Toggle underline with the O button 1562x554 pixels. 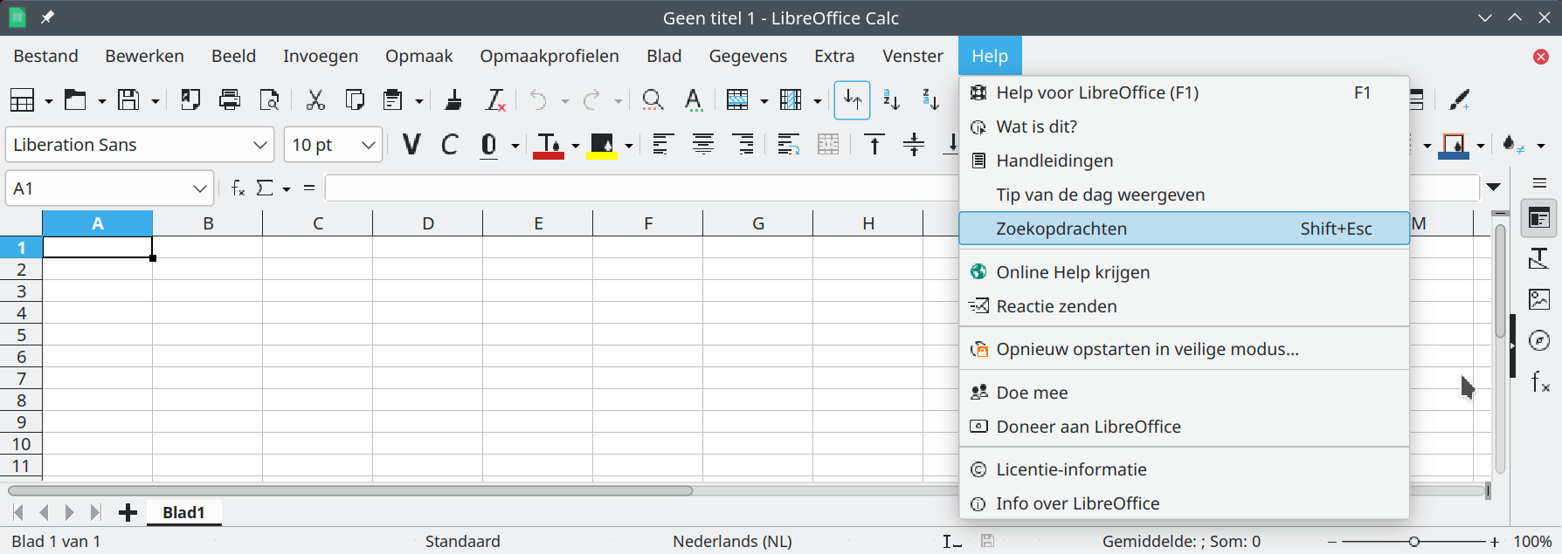(x=489, y=145)
